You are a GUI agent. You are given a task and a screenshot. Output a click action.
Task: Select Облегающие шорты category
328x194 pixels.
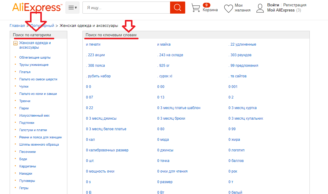(35, 58)
